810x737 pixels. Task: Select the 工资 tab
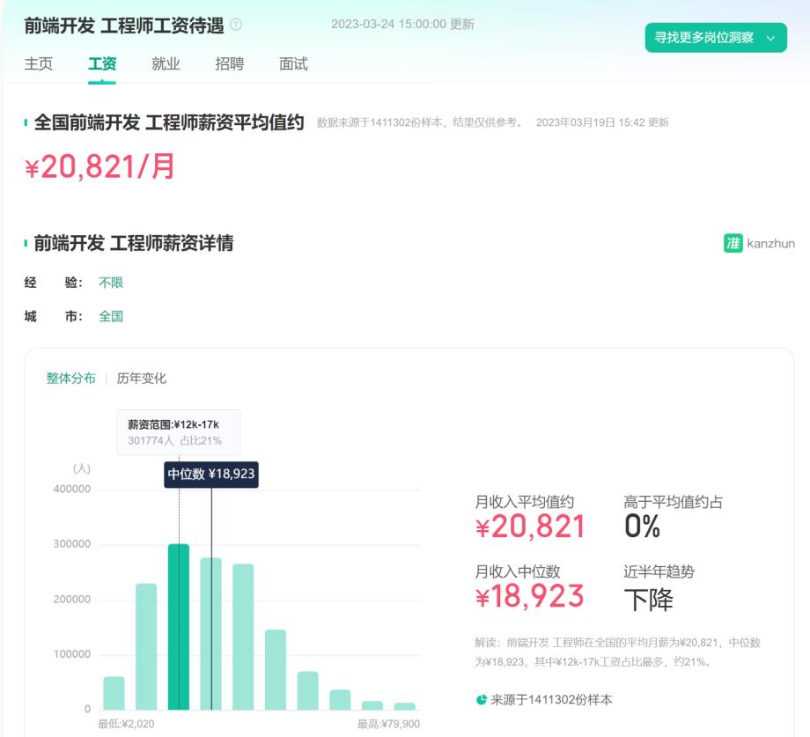(103, 63)
